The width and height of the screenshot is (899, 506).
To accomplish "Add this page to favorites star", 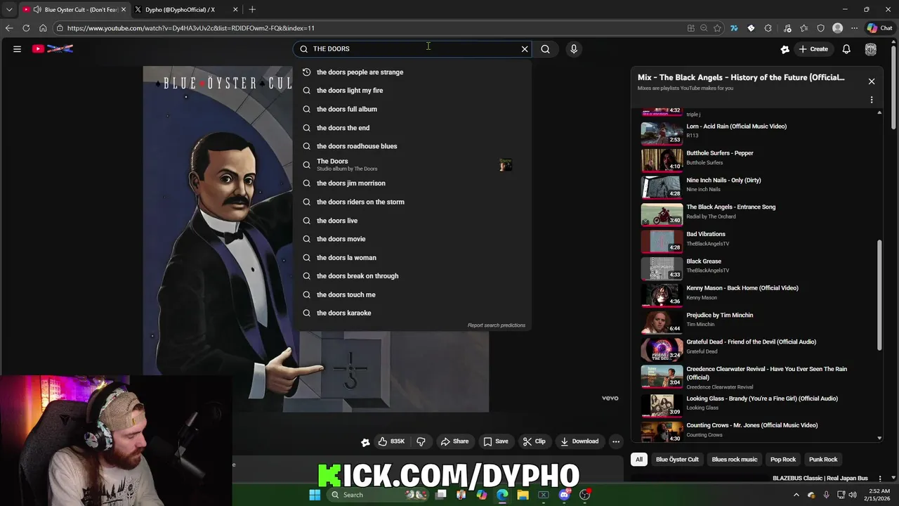I will tap(717, 28).
